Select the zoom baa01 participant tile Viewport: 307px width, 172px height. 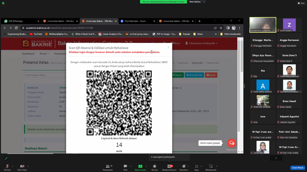tap(289, 24)
